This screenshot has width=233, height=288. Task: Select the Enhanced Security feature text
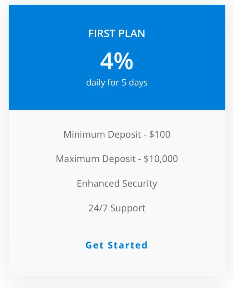(116, 183)
